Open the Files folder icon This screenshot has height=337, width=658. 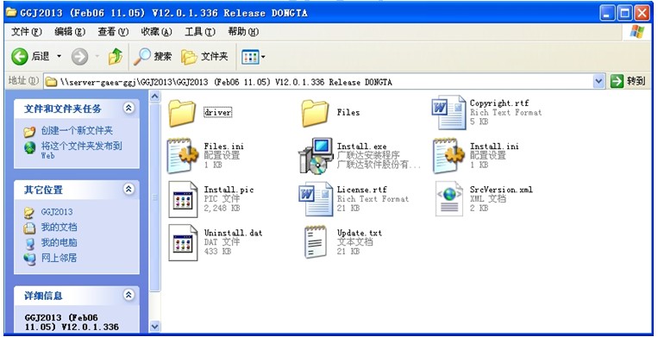315,113
